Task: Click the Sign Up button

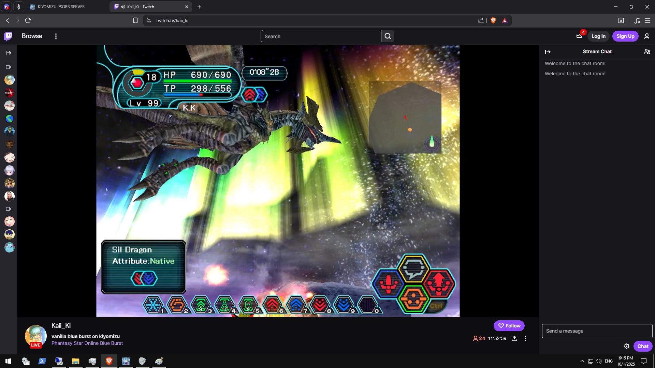Action: click(x=625, y=36)
